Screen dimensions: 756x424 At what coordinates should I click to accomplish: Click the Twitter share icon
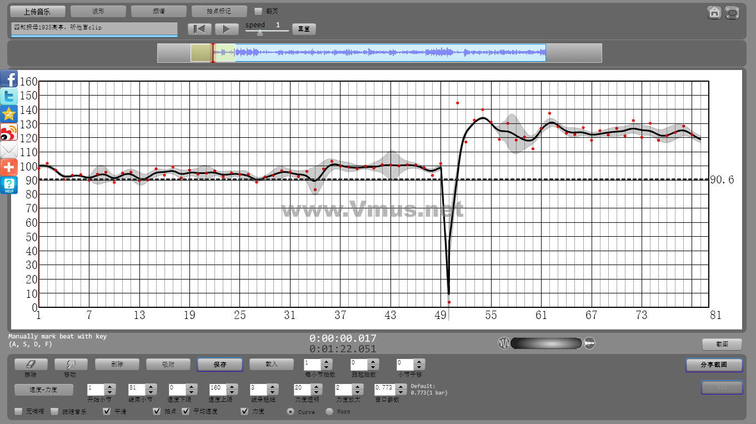pos(9,97)
